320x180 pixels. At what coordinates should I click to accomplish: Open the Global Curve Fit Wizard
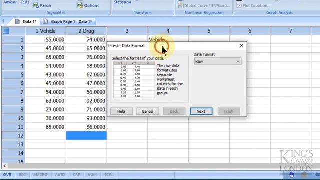coord(204,5)
